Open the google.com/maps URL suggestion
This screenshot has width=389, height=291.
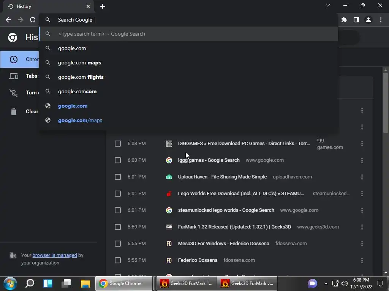click(188, 120)
